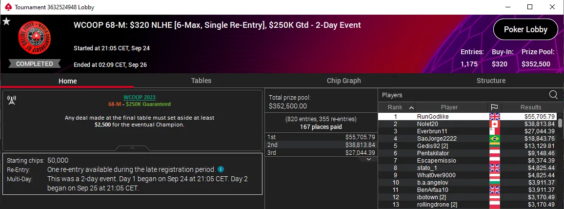The width and height of the screenshot is (564, 209).
Task: Click the Re-Entry info icon
Action: point(221,169)
